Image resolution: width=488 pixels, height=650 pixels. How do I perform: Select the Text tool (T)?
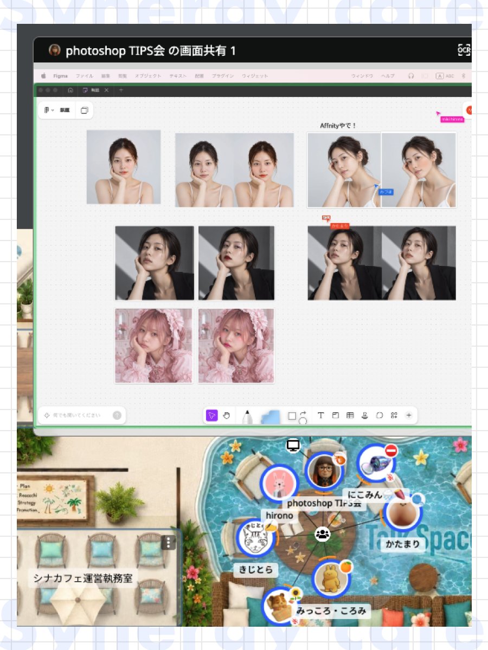click(320, 415)
